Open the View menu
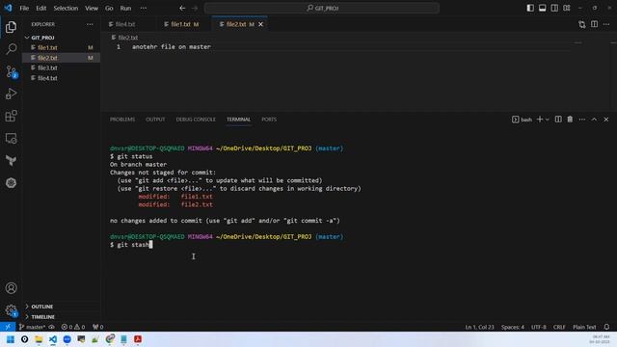617x347 pixels. 92,8
